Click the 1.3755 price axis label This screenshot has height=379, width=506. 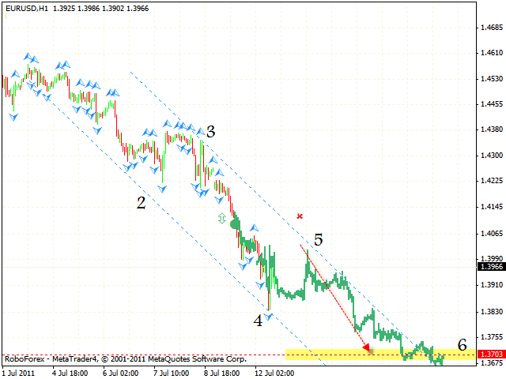[x=492, y=337]
